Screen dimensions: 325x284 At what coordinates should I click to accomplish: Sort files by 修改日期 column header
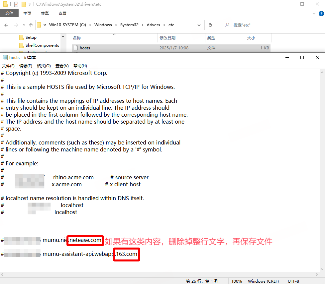(x=167, y=38)
